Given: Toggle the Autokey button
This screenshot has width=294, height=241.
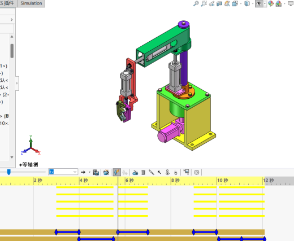Looking at the screenshot, I should [x=117, y=172].
